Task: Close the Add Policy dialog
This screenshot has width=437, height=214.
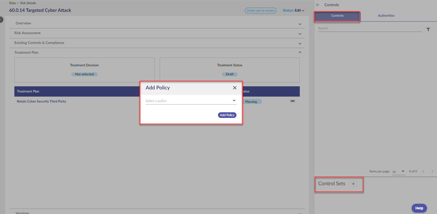Action: (x=235, y=88)
